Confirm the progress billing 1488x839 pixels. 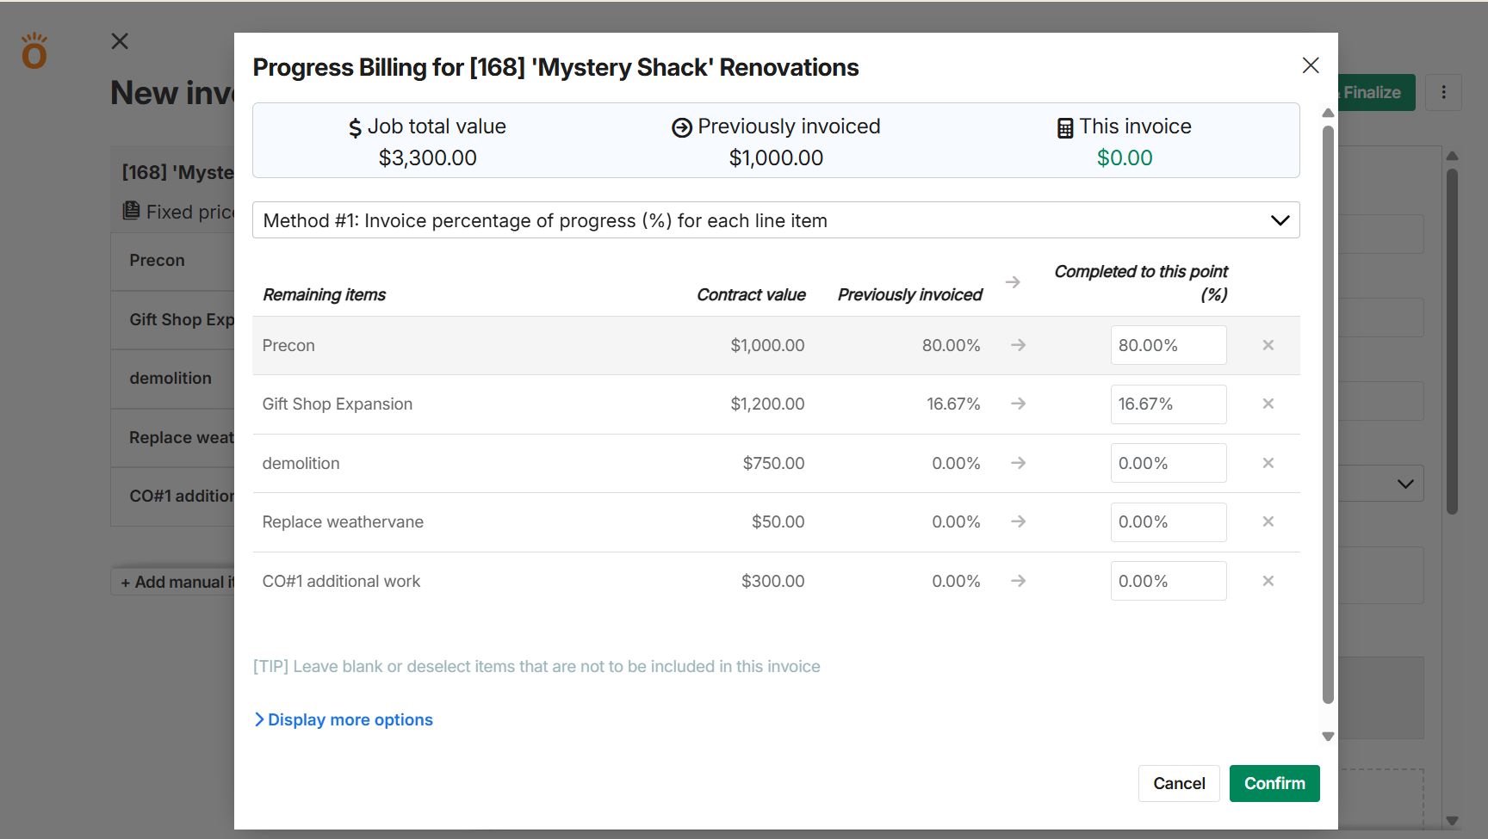pyautogui.click(x=1274, y=783)
